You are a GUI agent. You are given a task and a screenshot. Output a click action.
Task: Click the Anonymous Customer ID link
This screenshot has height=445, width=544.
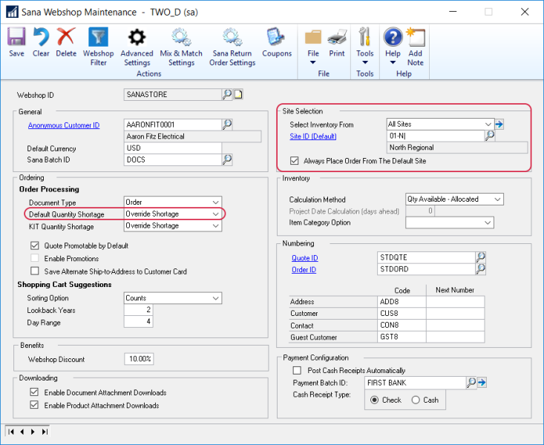click(x=64, y=125)
